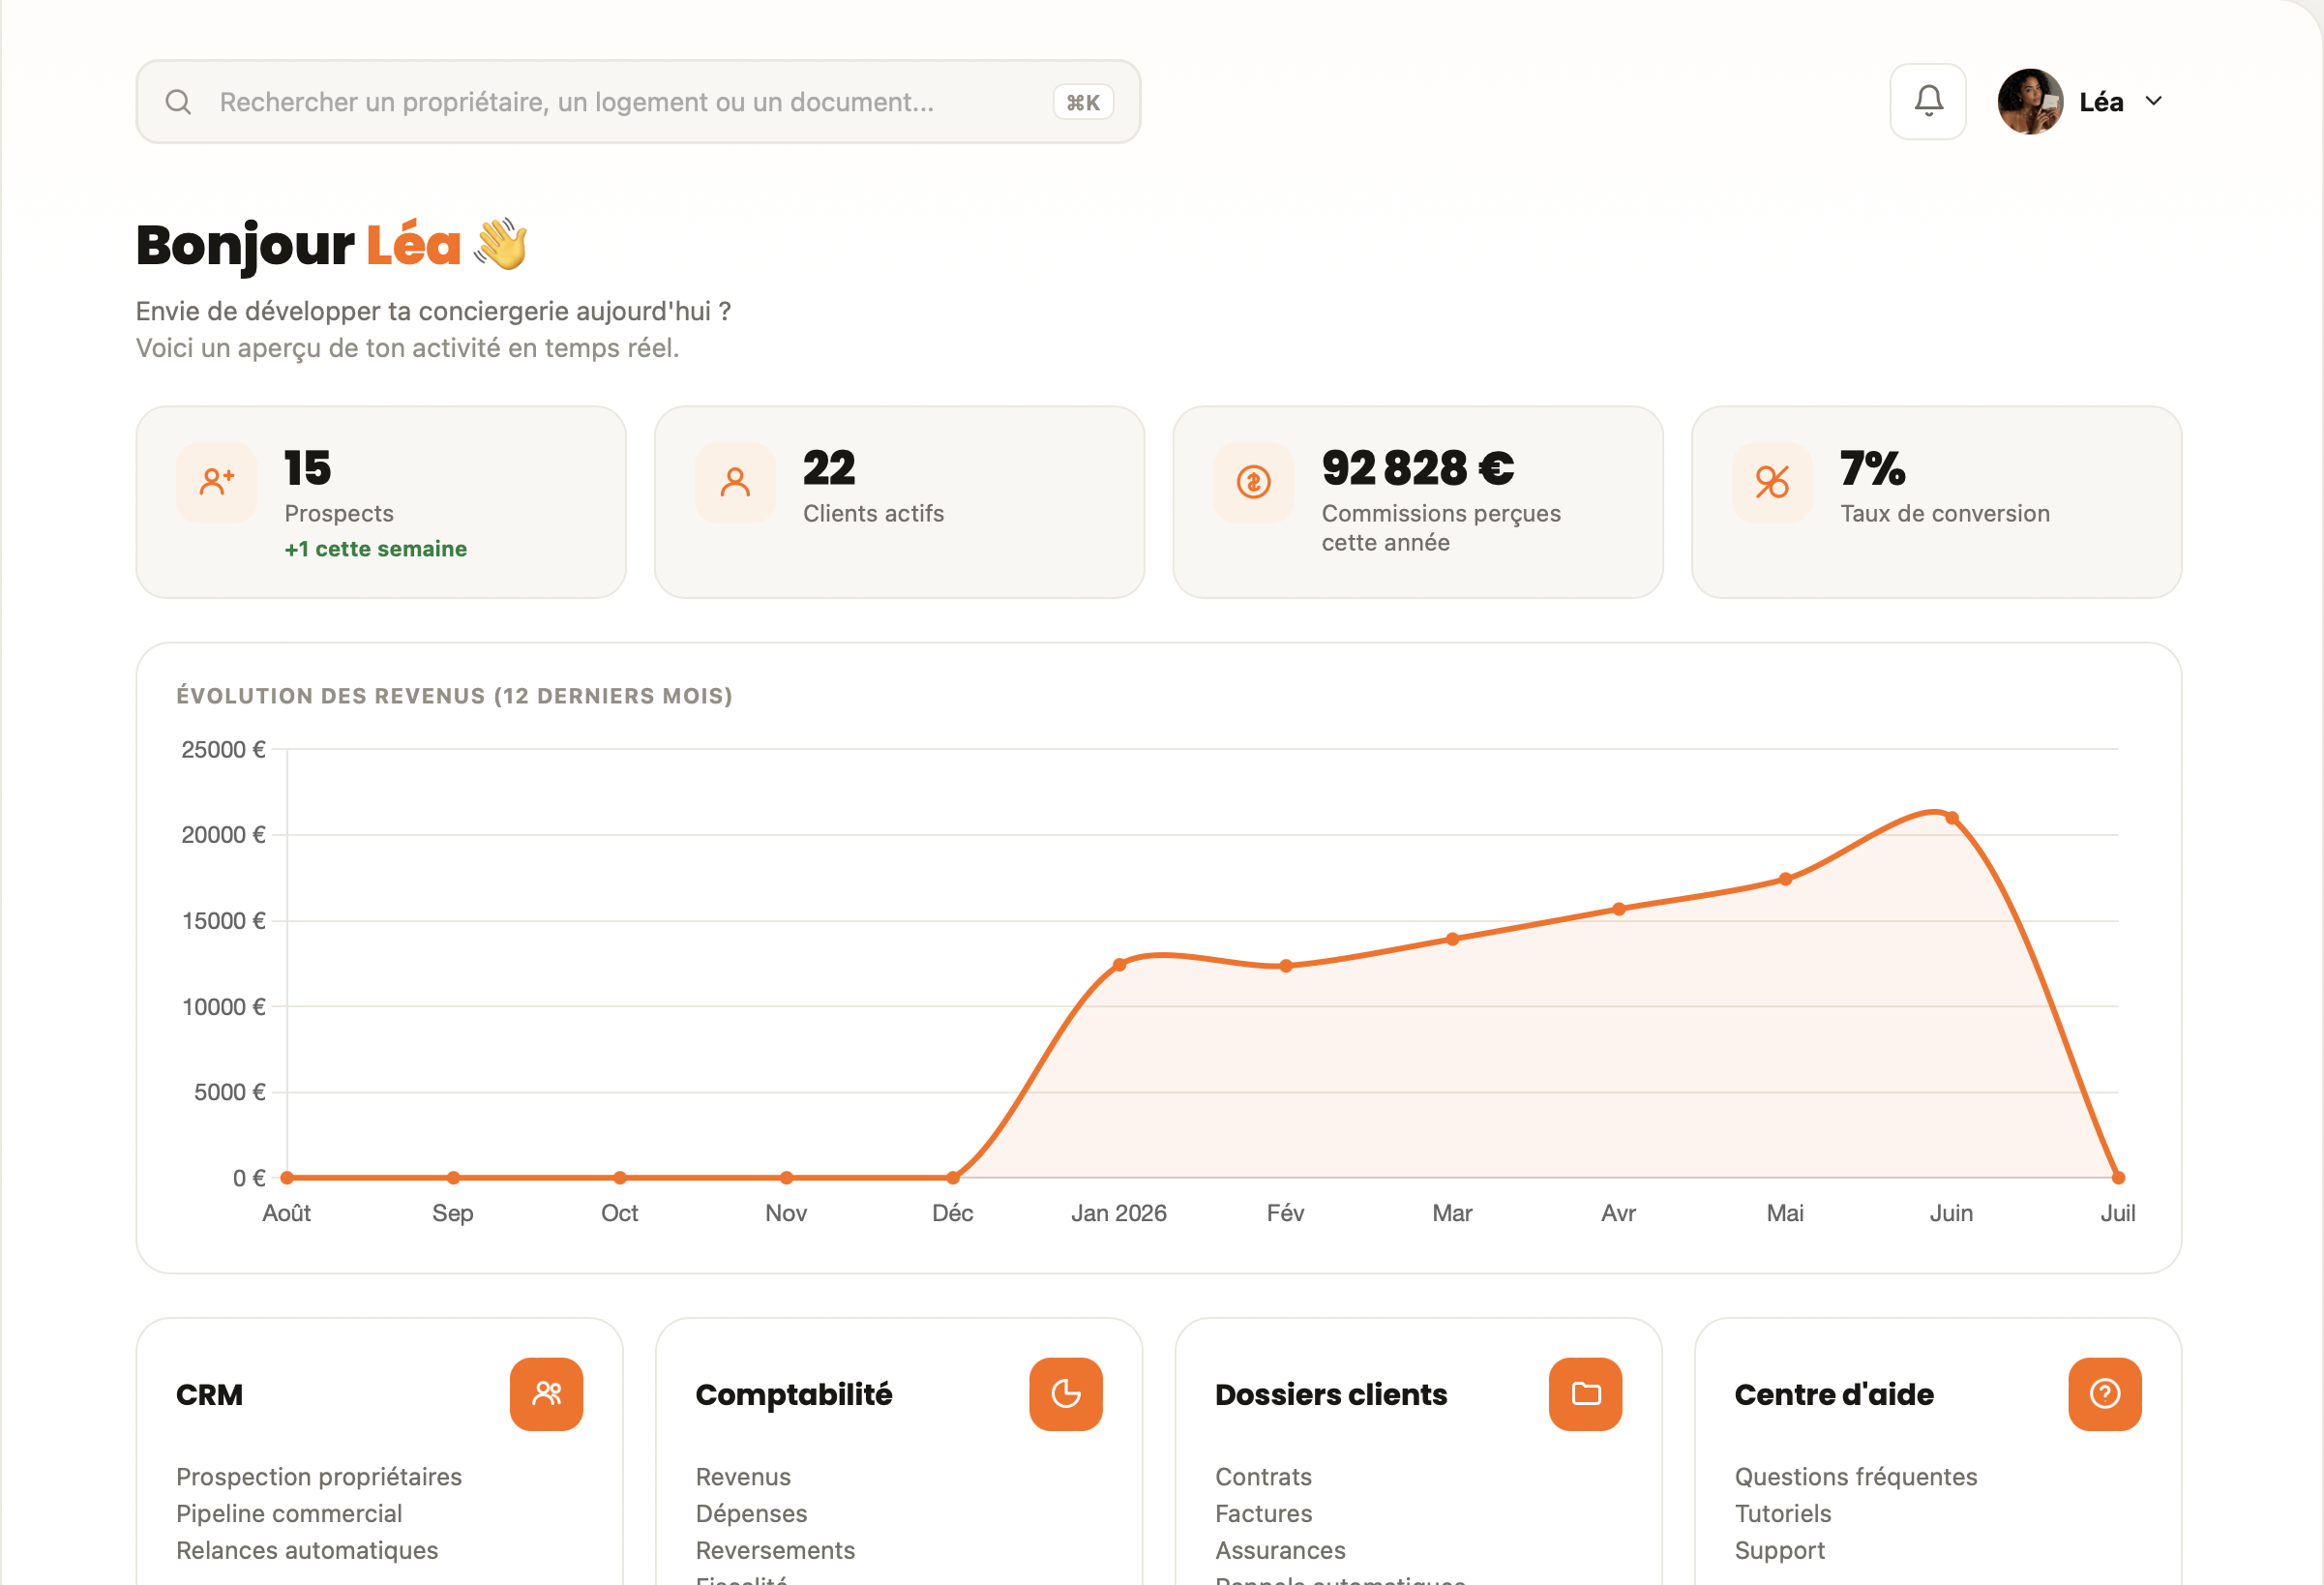The image size is (2324, 1585).
Task: Open Pipeline commercial link
Action: [x=289, y=1513]
